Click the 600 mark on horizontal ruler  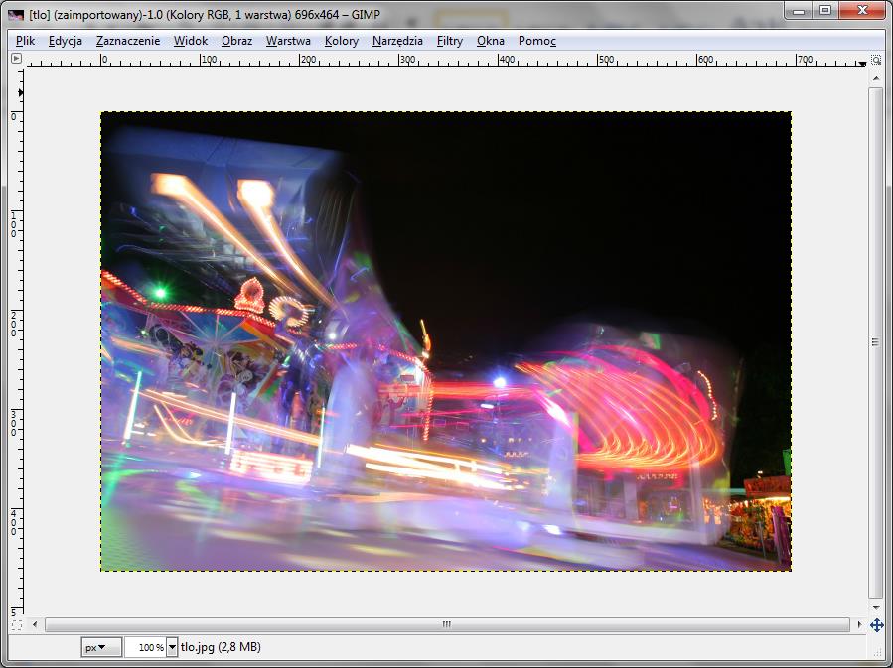point(705,60)
